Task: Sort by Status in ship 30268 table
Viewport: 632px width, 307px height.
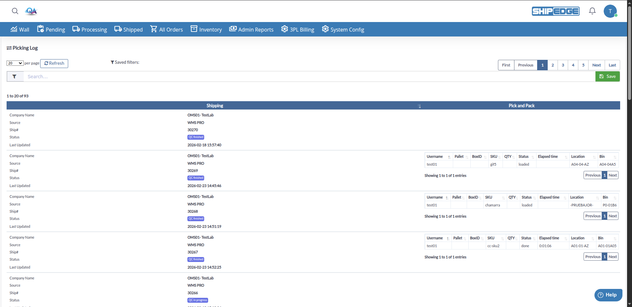Action: point(528,197)
